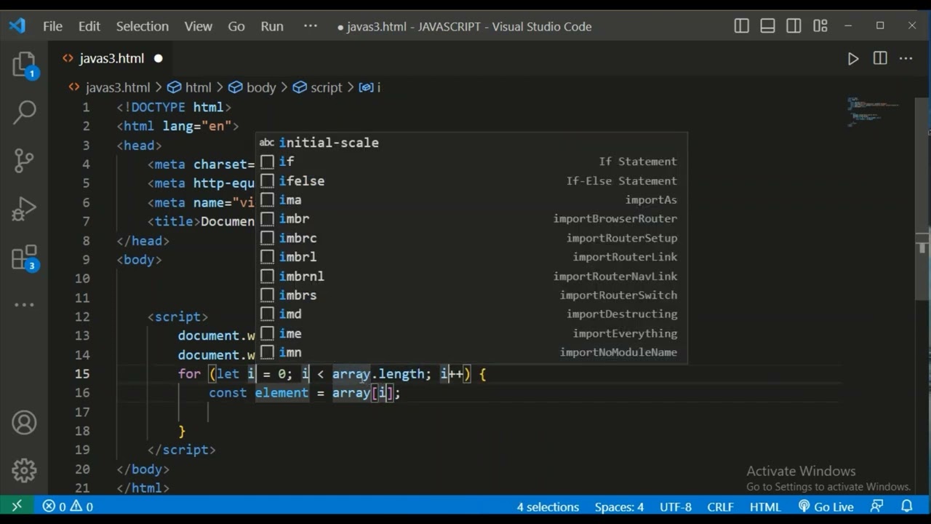Select the 'imbrnl' importRouterNavLink suggestion
931x524 pixels.
click(471, 276)
